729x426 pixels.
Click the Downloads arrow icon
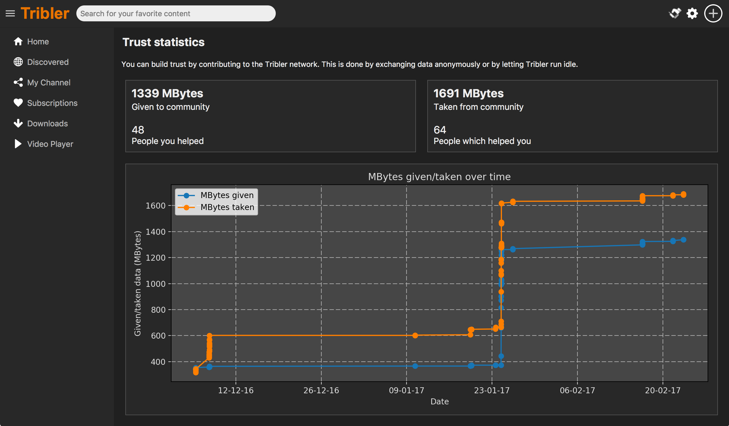pyautogui.click(x=18, y=124)
